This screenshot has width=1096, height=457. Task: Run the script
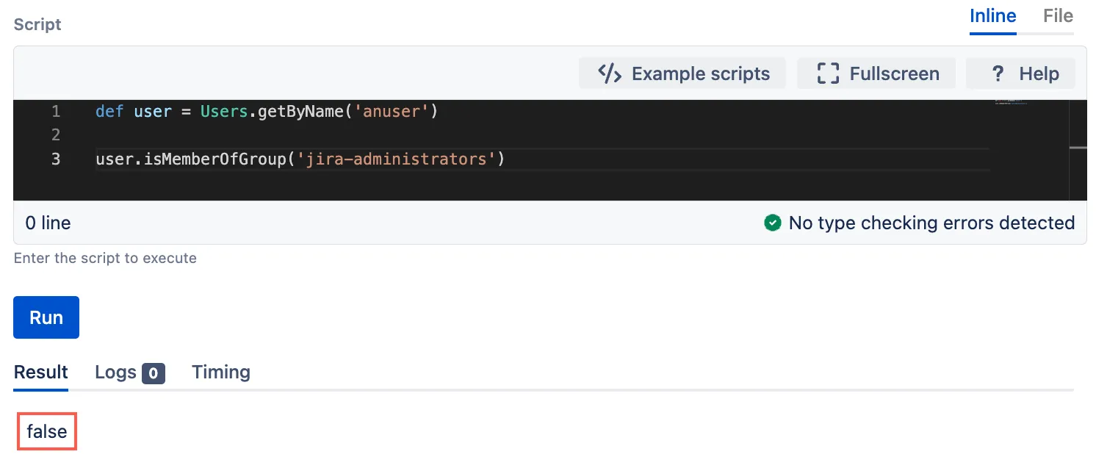46,317
